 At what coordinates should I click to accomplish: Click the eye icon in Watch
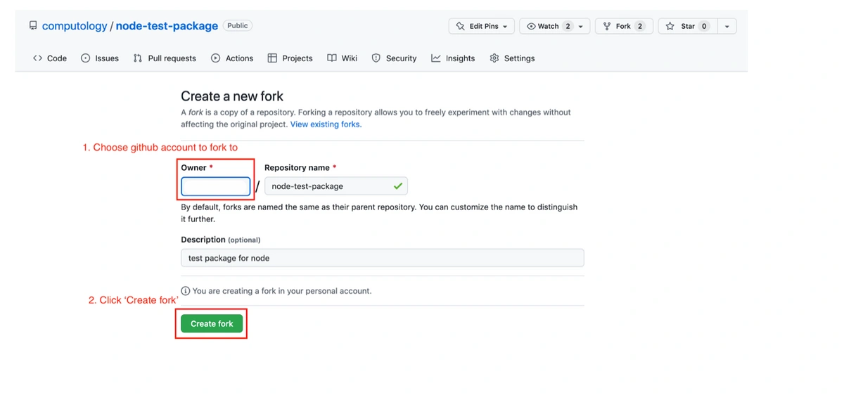[531, 26]
